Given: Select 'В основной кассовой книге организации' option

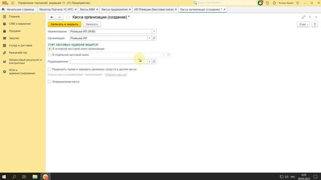Looking at the screenshot, I should coord(50,49).
